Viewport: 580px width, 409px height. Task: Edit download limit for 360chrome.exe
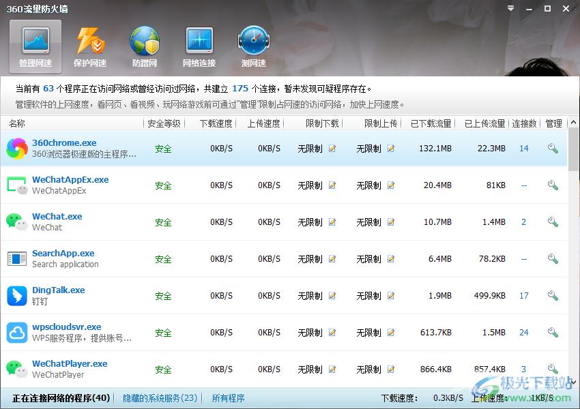click(332, 149)
